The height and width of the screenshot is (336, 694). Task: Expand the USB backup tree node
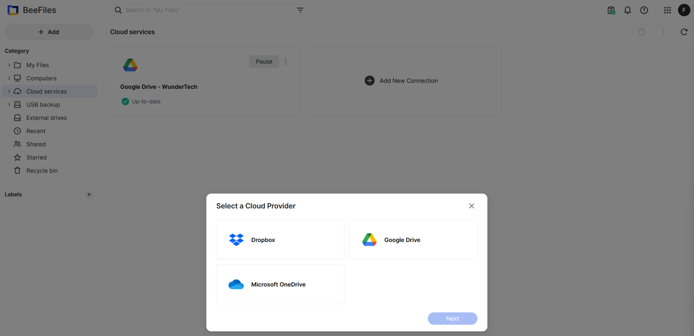tap(9, 104)
